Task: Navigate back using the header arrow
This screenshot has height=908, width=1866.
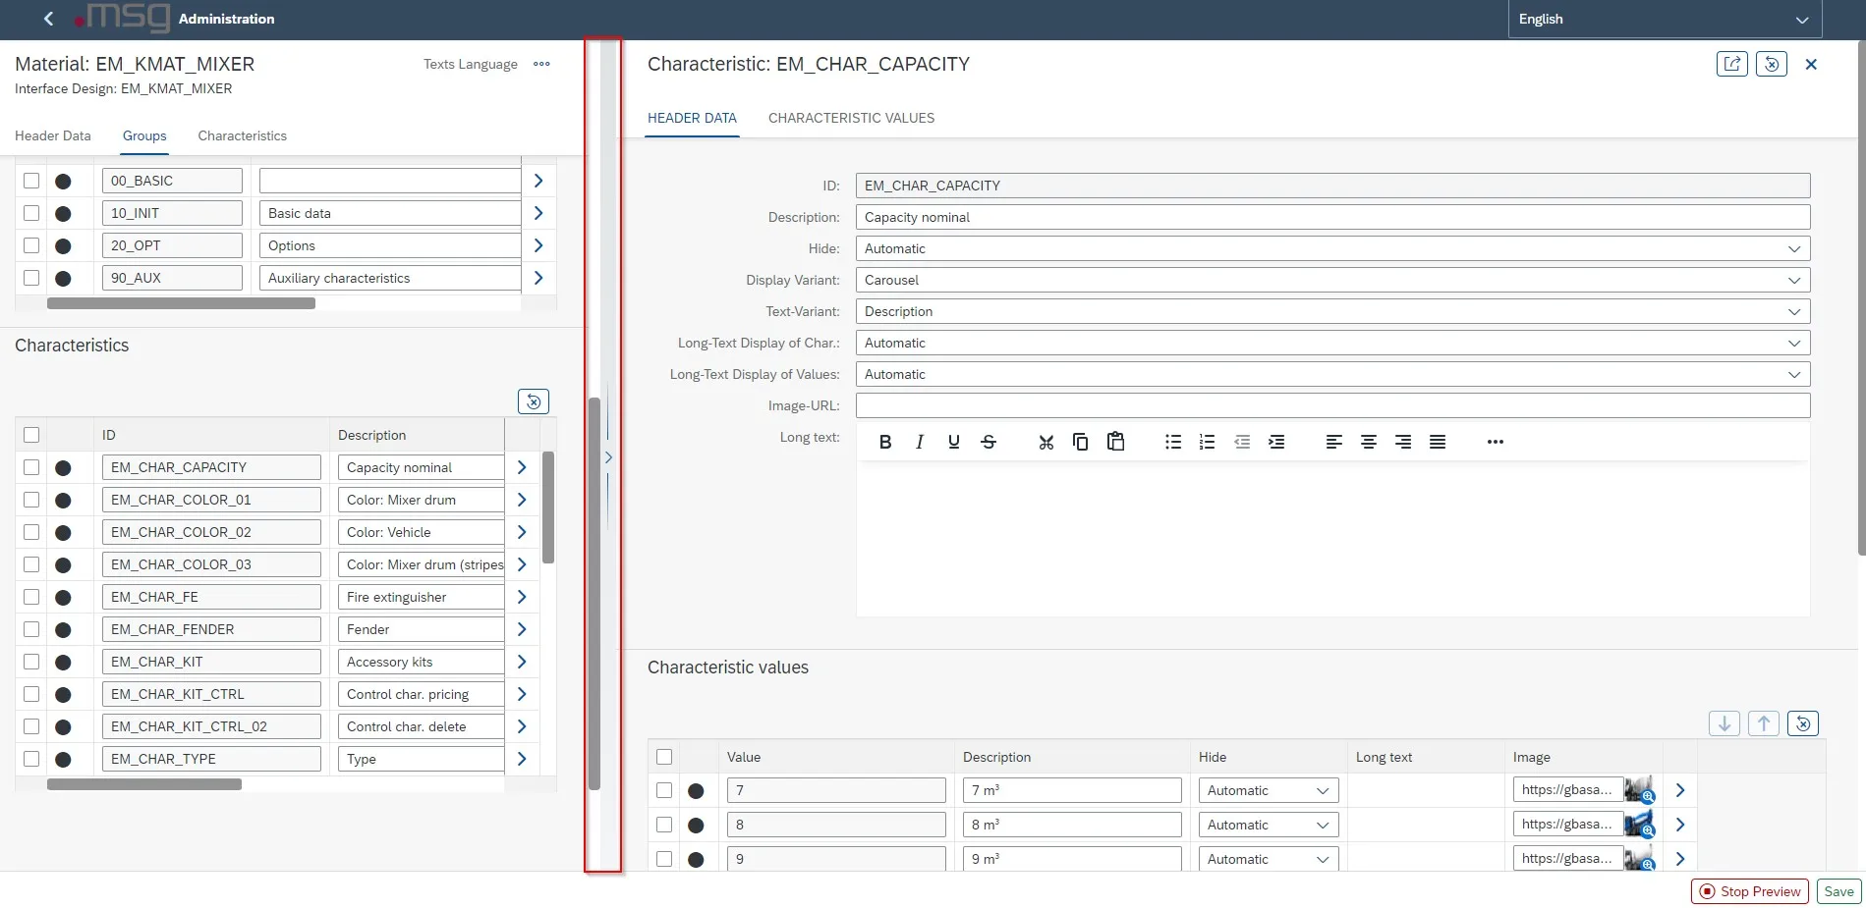Action: coord(48,19)
